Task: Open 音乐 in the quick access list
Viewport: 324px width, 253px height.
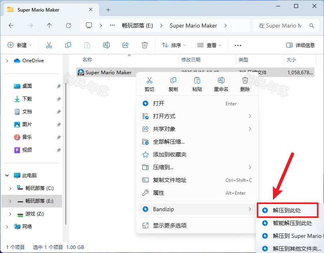Action: point(27,137)
